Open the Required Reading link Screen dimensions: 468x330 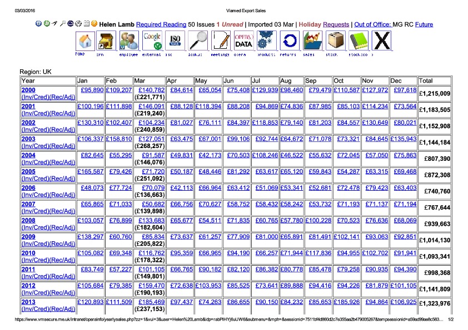point(161,24)
